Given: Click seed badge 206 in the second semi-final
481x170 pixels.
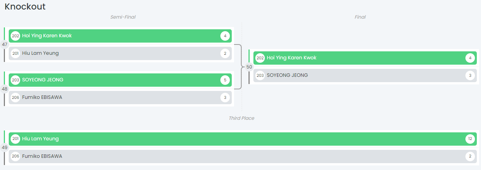Looking at the screenshot, I should pos(16,98).
